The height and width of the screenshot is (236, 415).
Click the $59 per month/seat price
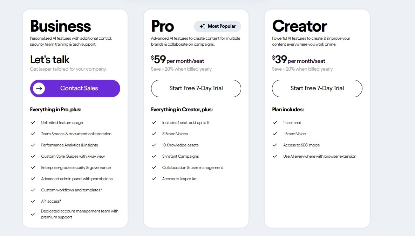(178, 59)
